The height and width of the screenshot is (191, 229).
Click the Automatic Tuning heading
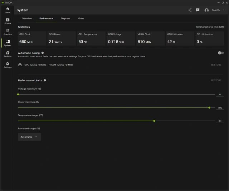[29, 53]
